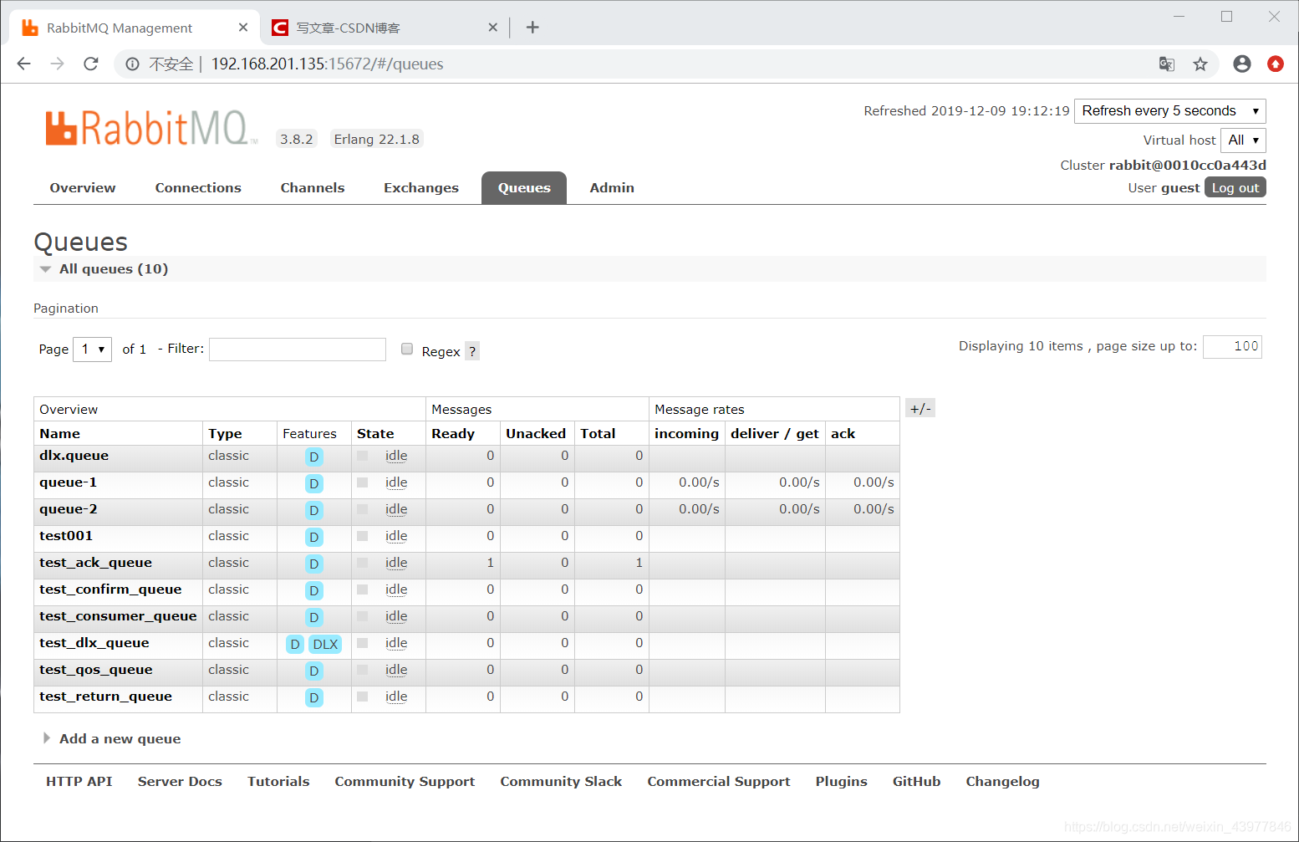Open the translate page icon in the address bar

[1167, 64]
